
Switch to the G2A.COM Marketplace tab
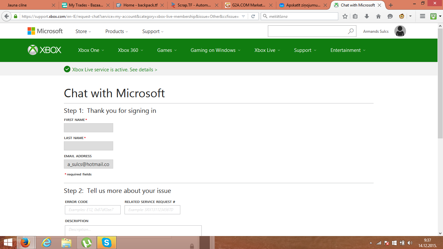[248, 5]
